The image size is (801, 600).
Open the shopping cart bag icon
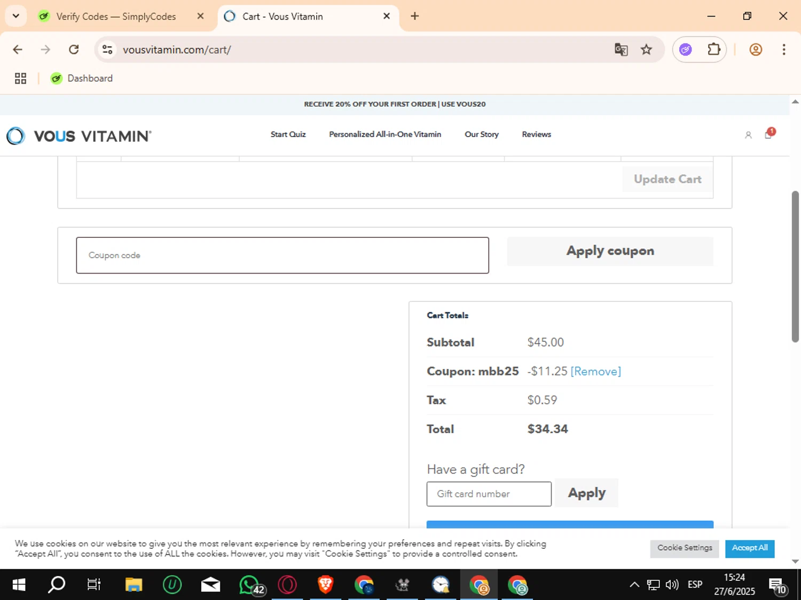pyautogui.click(x=768, y=134)
